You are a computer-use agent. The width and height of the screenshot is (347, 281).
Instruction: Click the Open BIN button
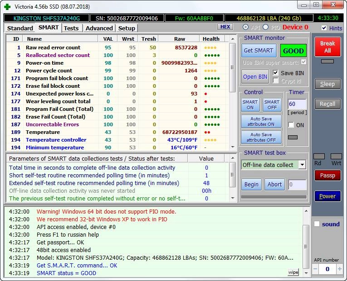(x=255, y=77)
